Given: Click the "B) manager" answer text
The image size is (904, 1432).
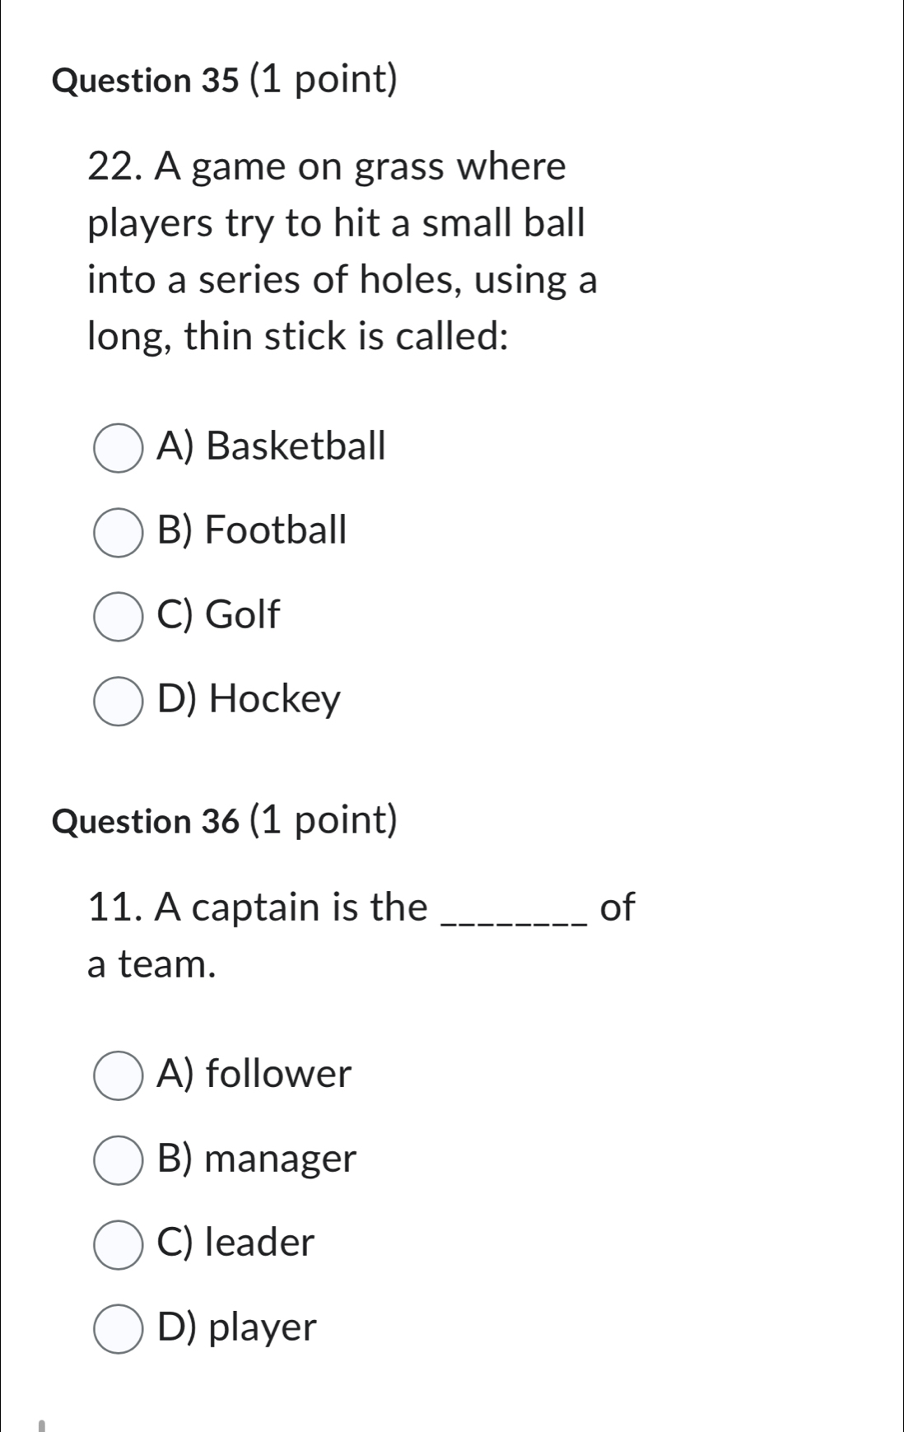Looking at the screenshot, I should click(x=257, y=1159).
